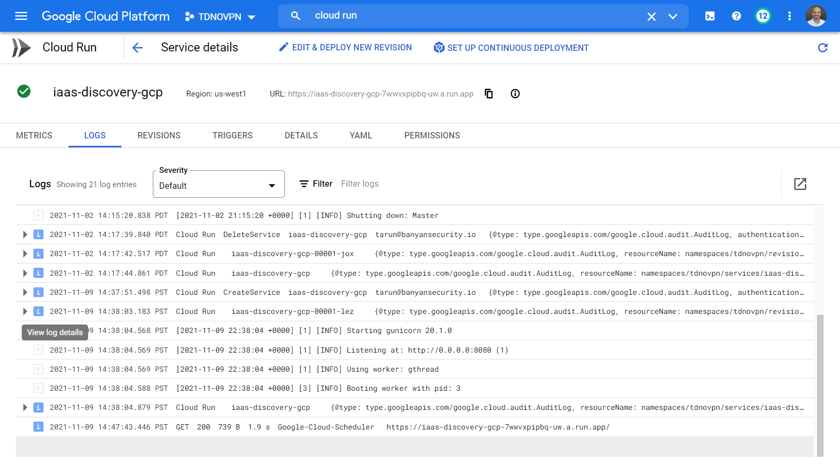Refresh the service details page

click(822, 48)
